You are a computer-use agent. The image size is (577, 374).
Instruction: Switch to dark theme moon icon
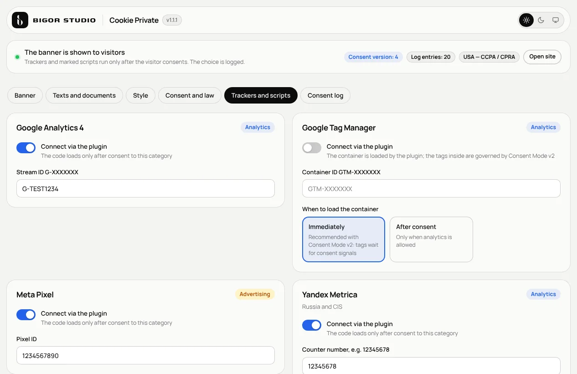point(541,20)
